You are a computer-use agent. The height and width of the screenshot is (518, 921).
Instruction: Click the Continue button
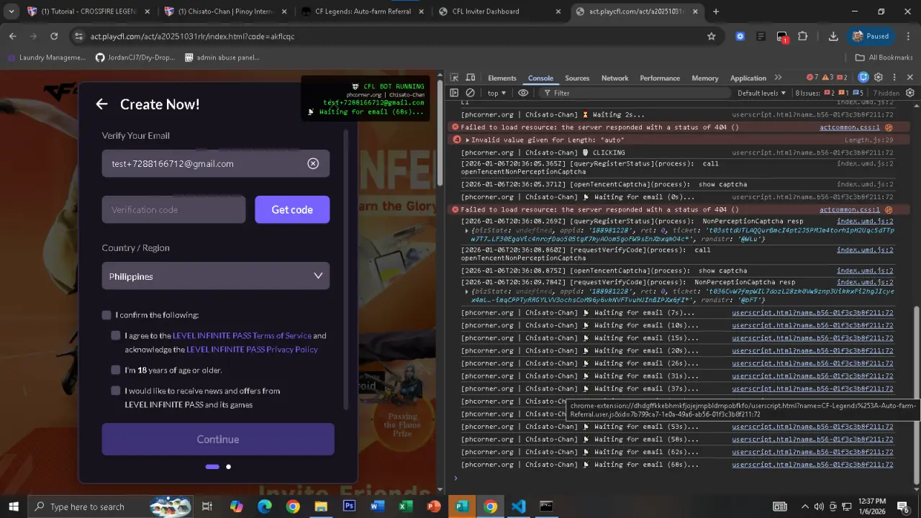pyautogui.click(x=218, y=439)
